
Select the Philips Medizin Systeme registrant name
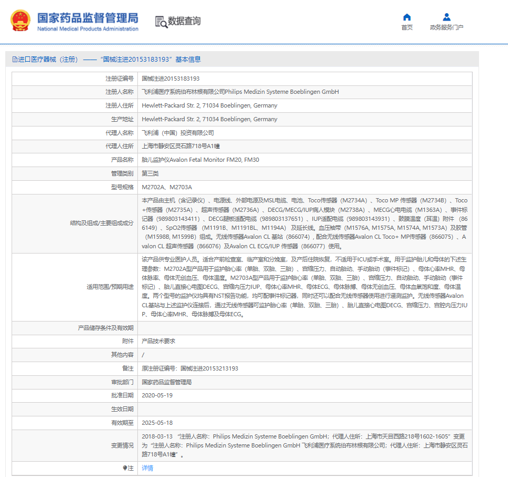tap(241, 92)
